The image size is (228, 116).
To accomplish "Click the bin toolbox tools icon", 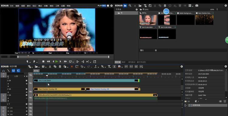I will click(197, 5).
